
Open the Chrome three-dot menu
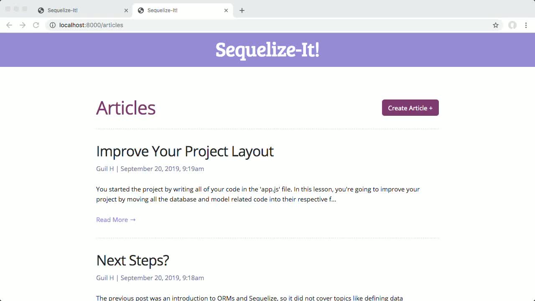pyautogui.click(x=526, y=25)
